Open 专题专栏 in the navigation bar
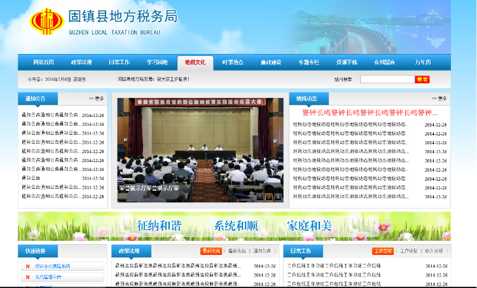477x288 pixels. click(x=308, y=62)
